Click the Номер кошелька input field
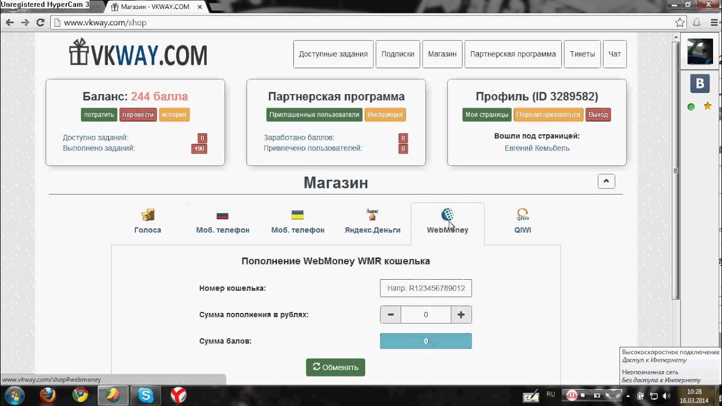This screenshot has height=406, width=722. coord(426,288)
